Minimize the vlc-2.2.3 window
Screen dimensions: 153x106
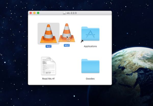pyautogui.click(x=34, y=13)
